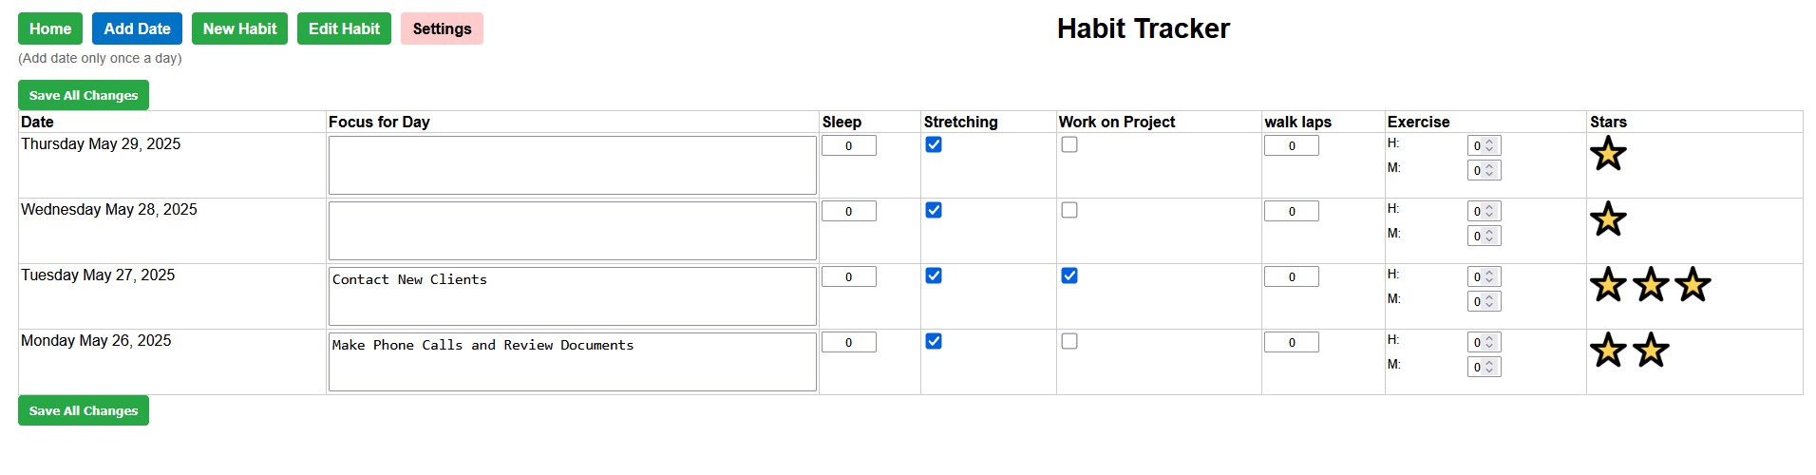The image size is (1816, 475).
Task: Check Work on Project for Wednesday May 28
Action: click(1069, 210)
